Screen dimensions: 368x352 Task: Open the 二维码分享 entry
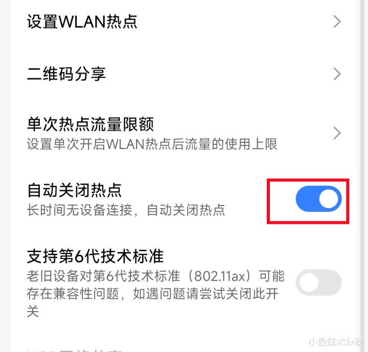tap(184, 74)
